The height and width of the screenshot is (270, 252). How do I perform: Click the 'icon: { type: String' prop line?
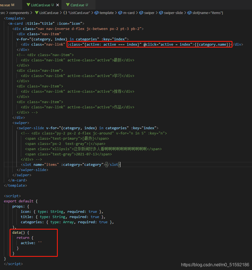coord(62,212)
